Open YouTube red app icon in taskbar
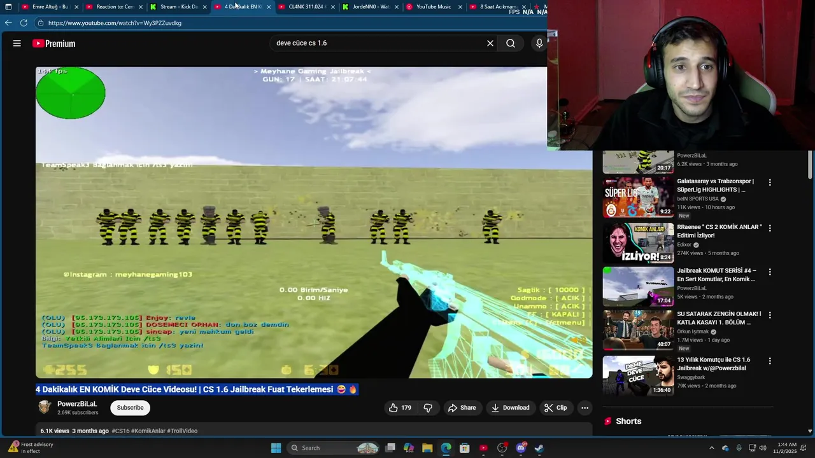Viewport: 815px width, 458px height. pyautogui.click(x=483, y=448)
